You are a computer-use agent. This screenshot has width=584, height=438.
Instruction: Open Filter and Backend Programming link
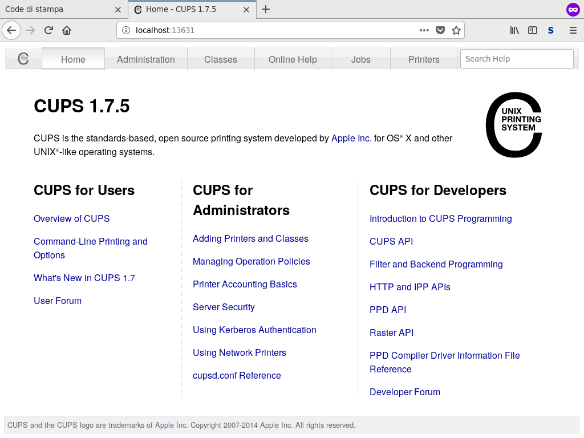click(x=436, y=264)
